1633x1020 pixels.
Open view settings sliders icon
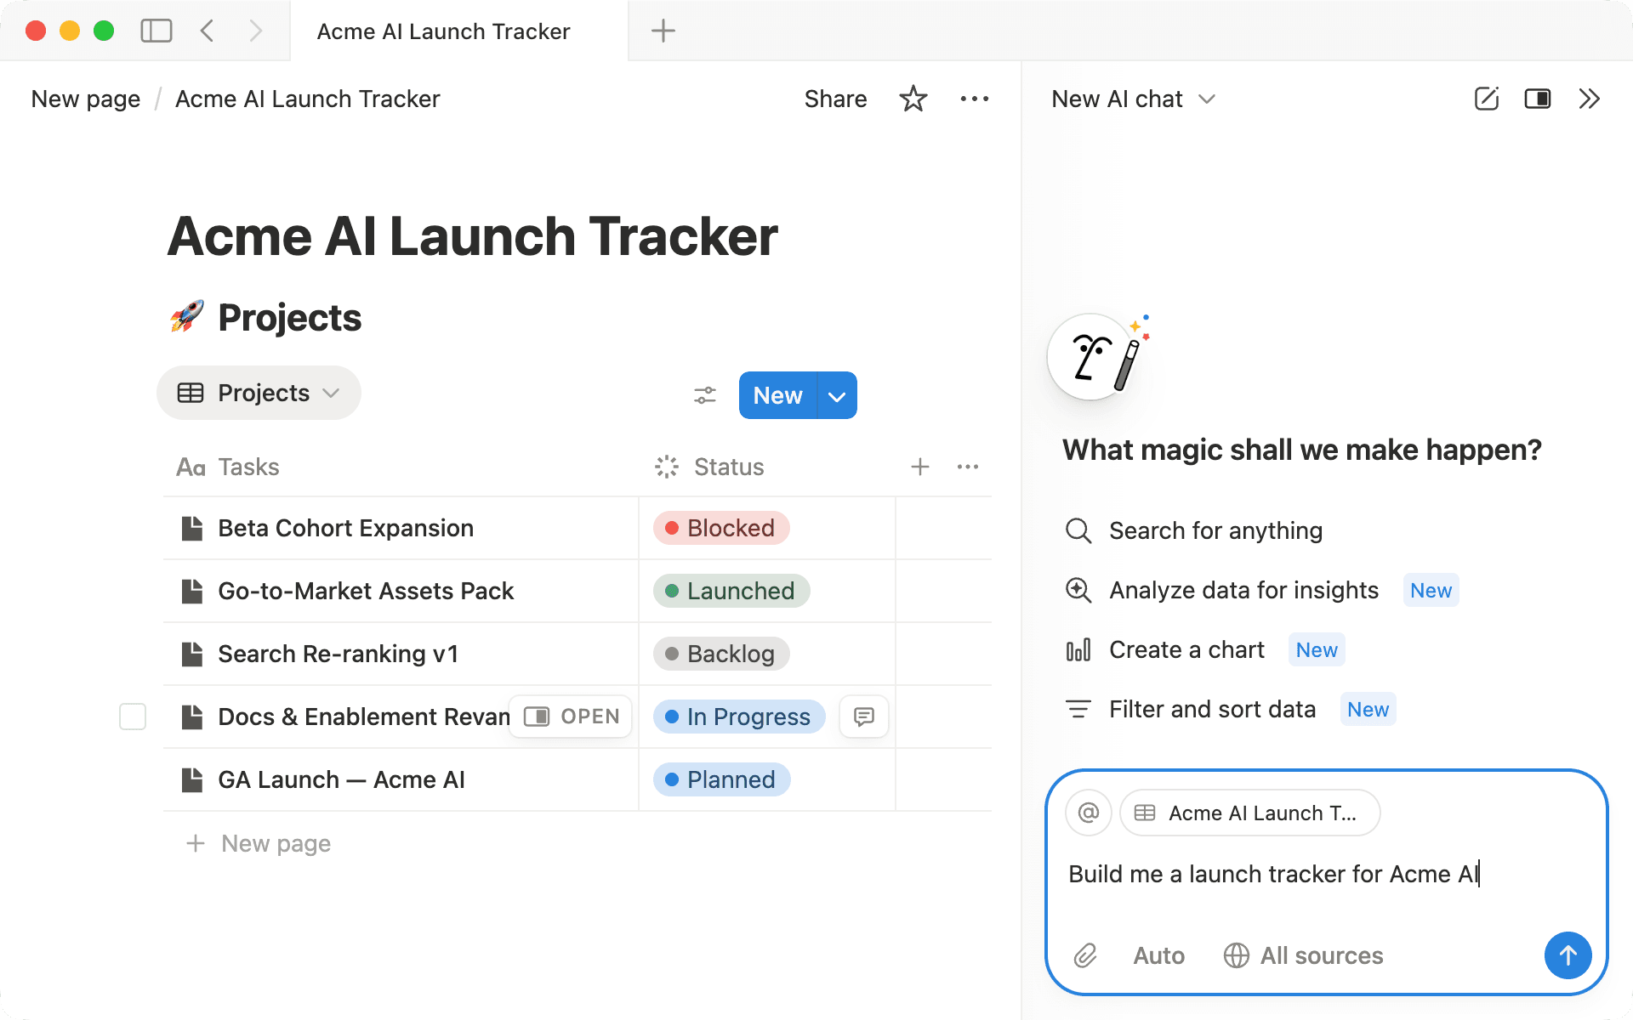click(704, 395)
